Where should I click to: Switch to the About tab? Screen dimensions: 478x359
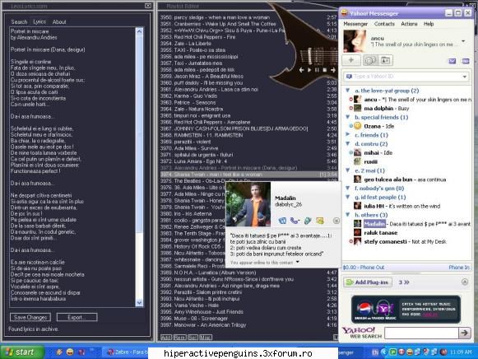(59, 22)
